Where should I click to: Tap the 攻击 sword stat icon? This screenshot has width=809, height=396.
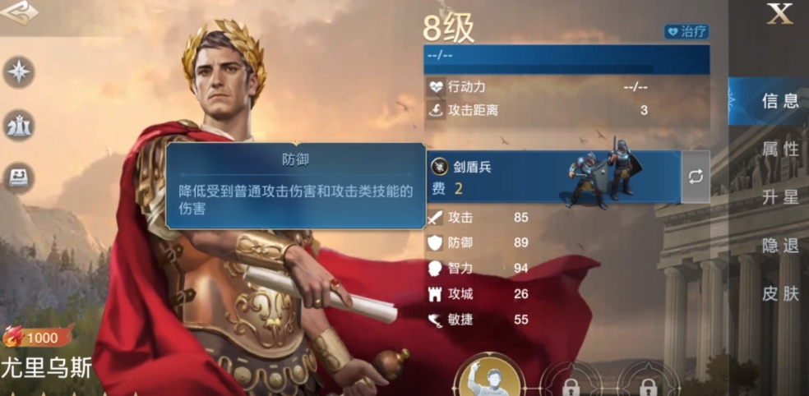point(436,218)
